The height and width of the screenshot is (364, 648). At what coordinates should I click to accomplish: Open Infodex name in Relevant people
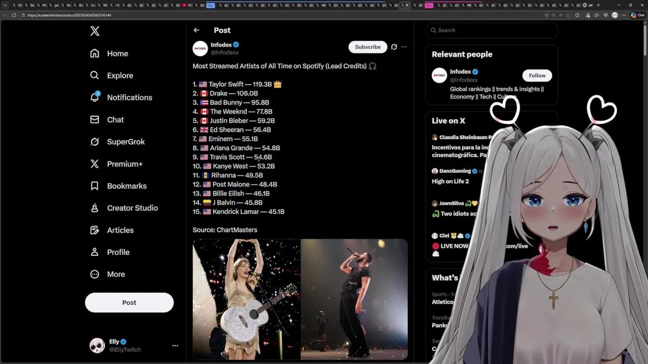click(460, 72)
